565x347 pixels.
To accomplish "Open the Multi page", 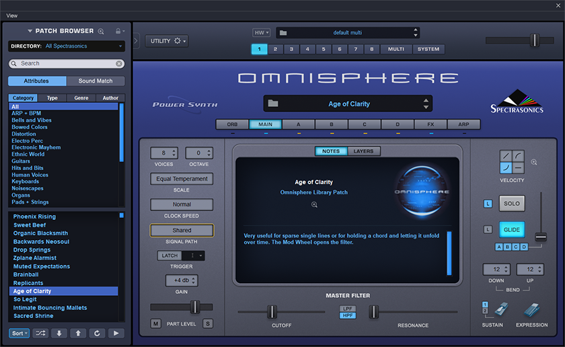I will coord(396,49).
